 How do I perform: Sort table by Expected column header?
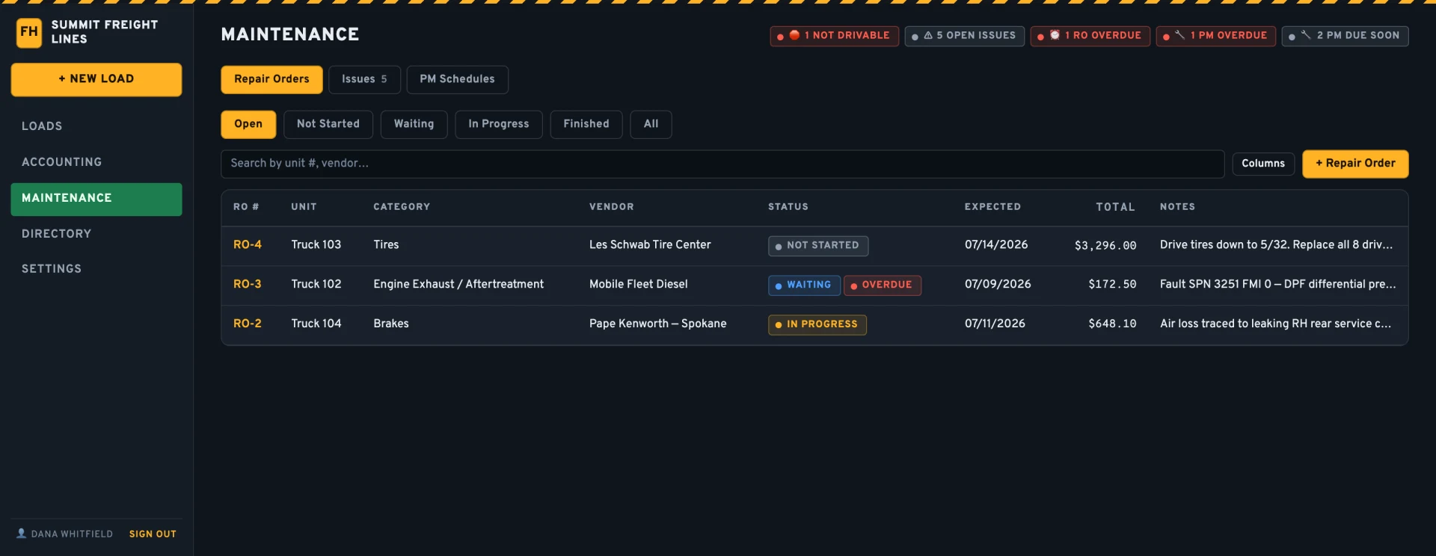[x=992, y=207]
